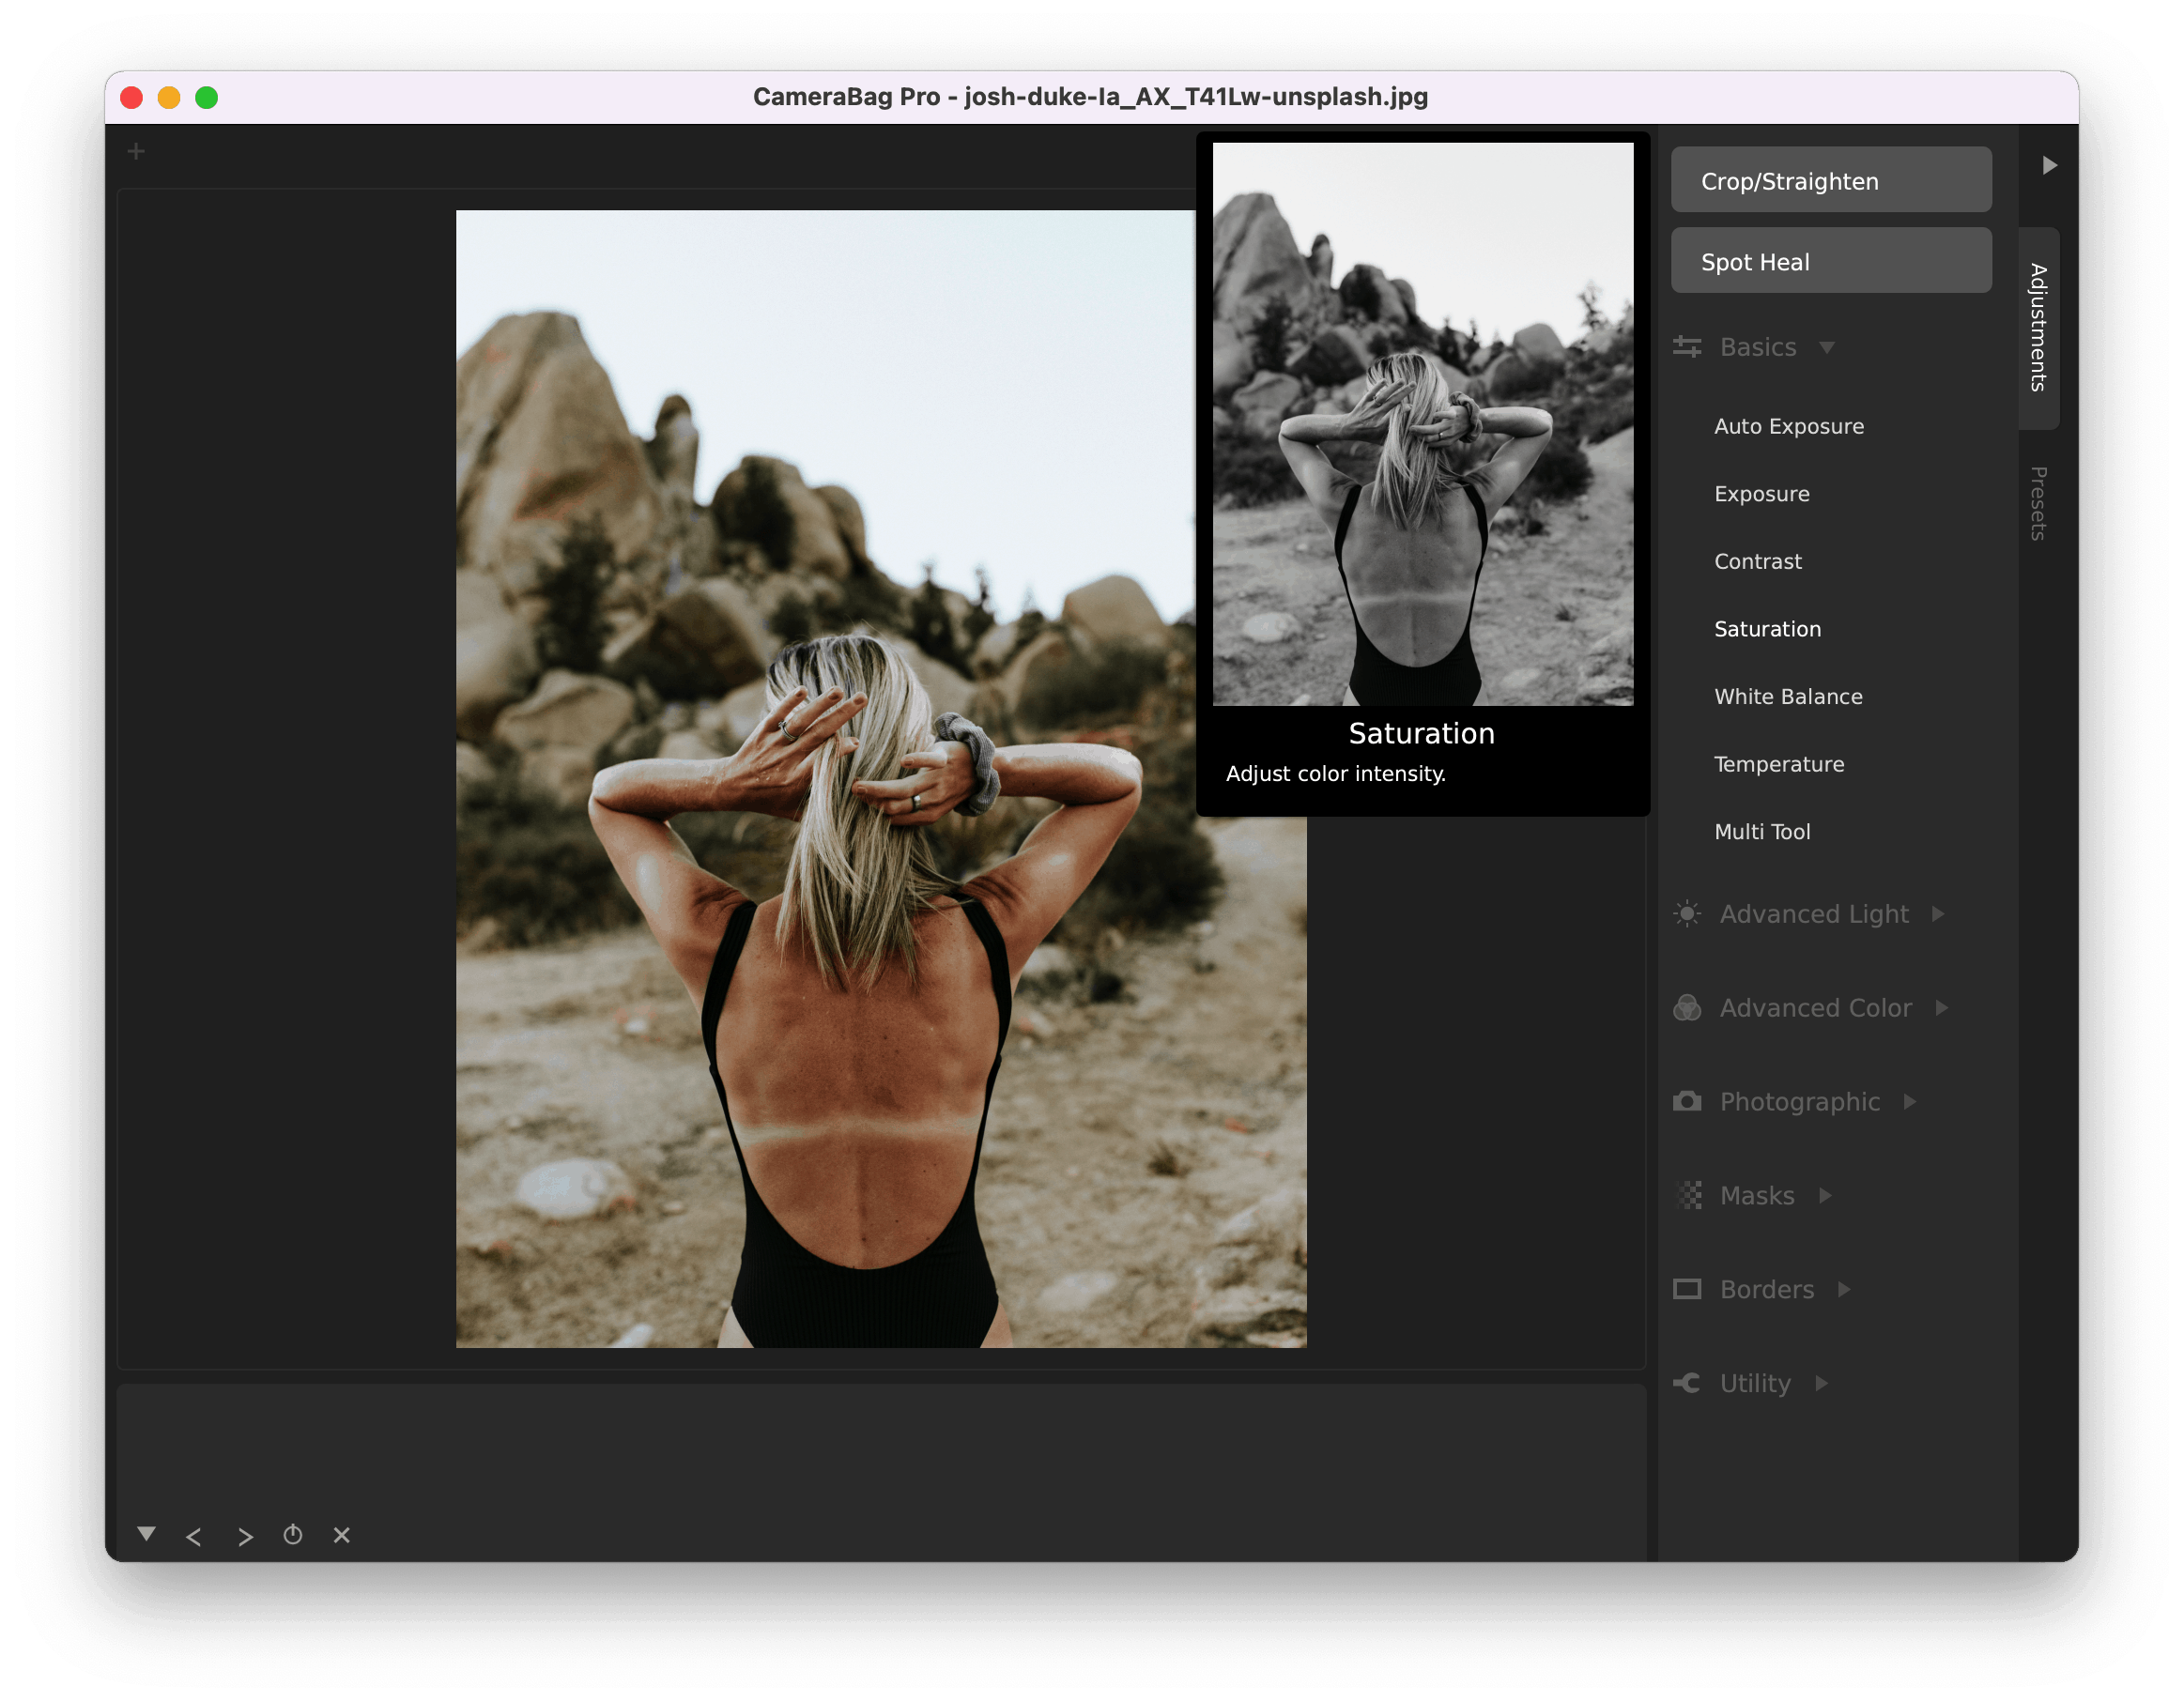Click the reset history icon
This screenshot has width=2184, height=1701.
293,1535
